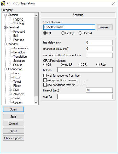Select the no LF radio button
This screenshot has height=154, width=118.
[63, 65]
